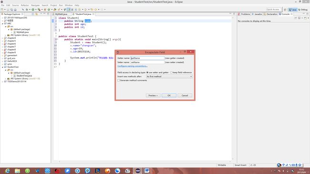The width and height of the screenshot is (310, 174).
Task: Open the 'Insert new methods after' dropdown
Action: tap(169, 77)
